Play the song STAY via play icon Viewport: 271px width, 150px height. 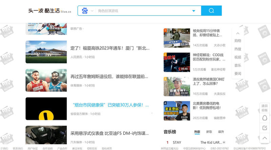pyautogui.click(x=224, y=143)
